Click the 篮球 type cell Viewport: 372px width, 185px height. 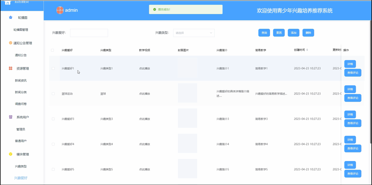point(103,94)
